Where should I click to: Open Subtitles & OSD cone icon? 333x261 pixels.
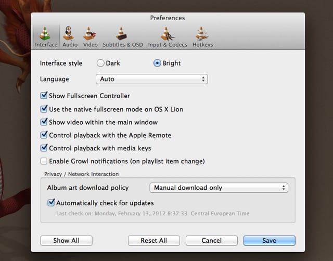pos(121,33)
